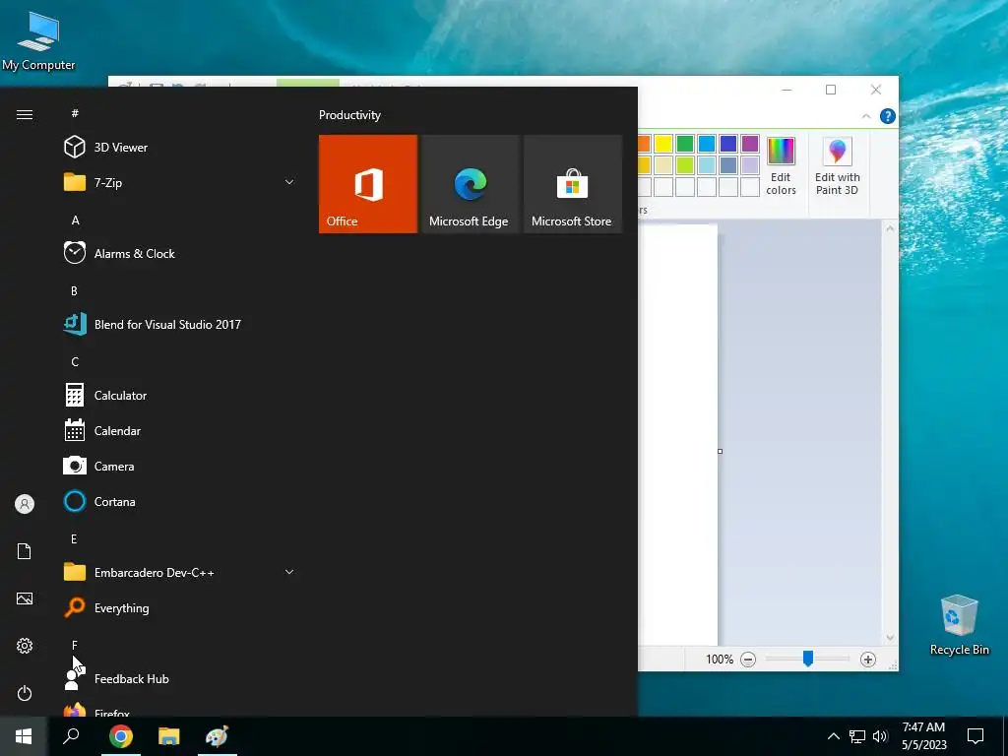
Task: Select the blue-gray swatch in Paint
Action: point(728,165)
